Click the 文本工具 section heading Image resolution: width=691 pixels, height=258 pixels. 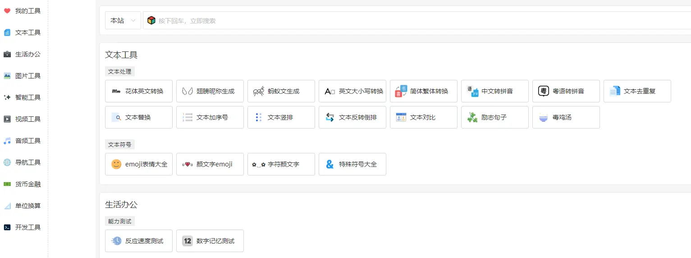click(x=121, y=55)
